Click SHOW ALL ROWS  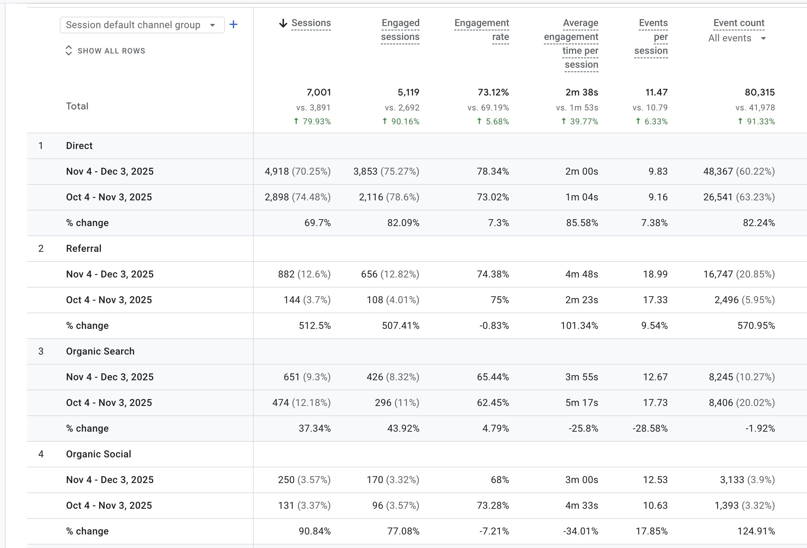tap(111, 51)
